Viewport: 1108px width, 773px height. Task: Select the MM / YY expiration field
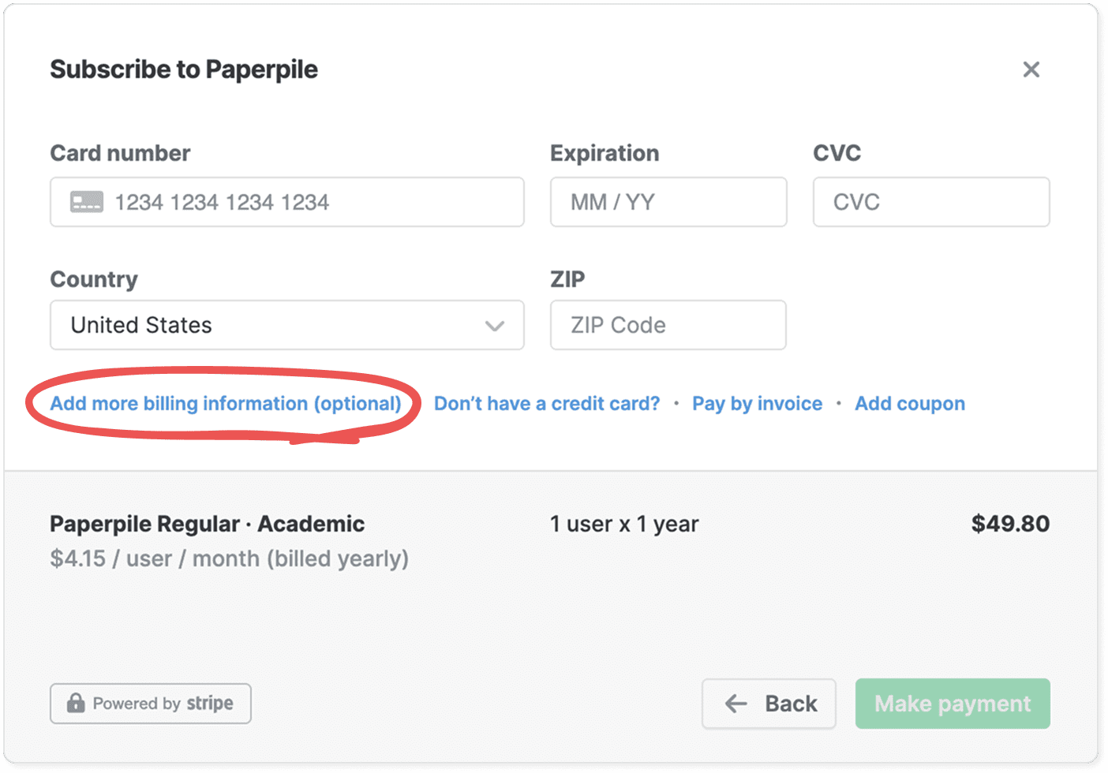[x=668, y=202]
